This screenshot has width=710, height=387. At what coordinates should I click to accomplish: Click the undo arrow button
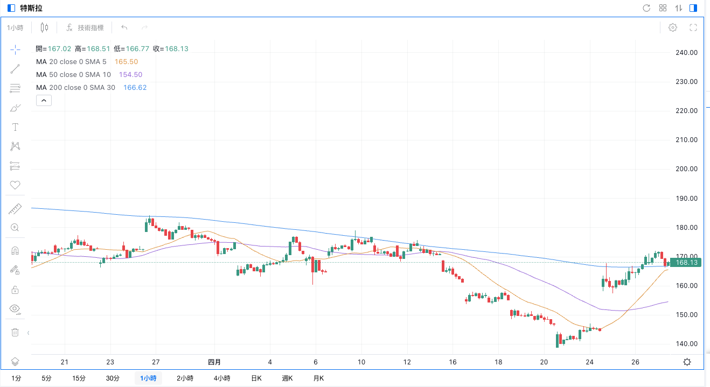pos(124,27)
